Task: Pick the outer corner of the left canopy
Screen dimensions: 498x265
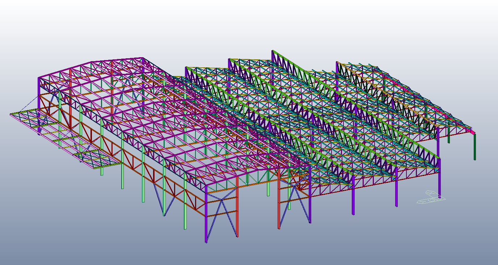Action: point(11,114)
